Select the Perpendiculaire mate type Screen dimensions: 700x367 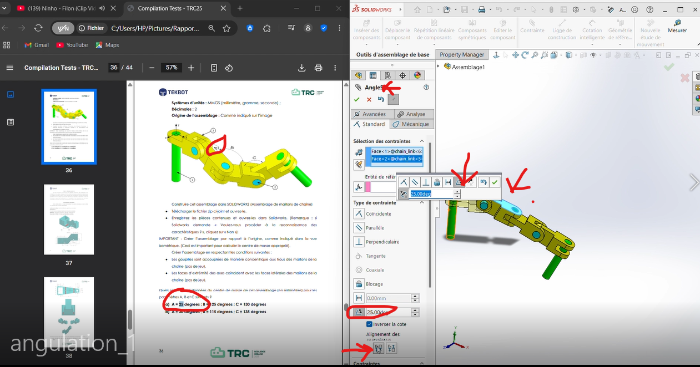pyautogui.click(x=359, y=242)
